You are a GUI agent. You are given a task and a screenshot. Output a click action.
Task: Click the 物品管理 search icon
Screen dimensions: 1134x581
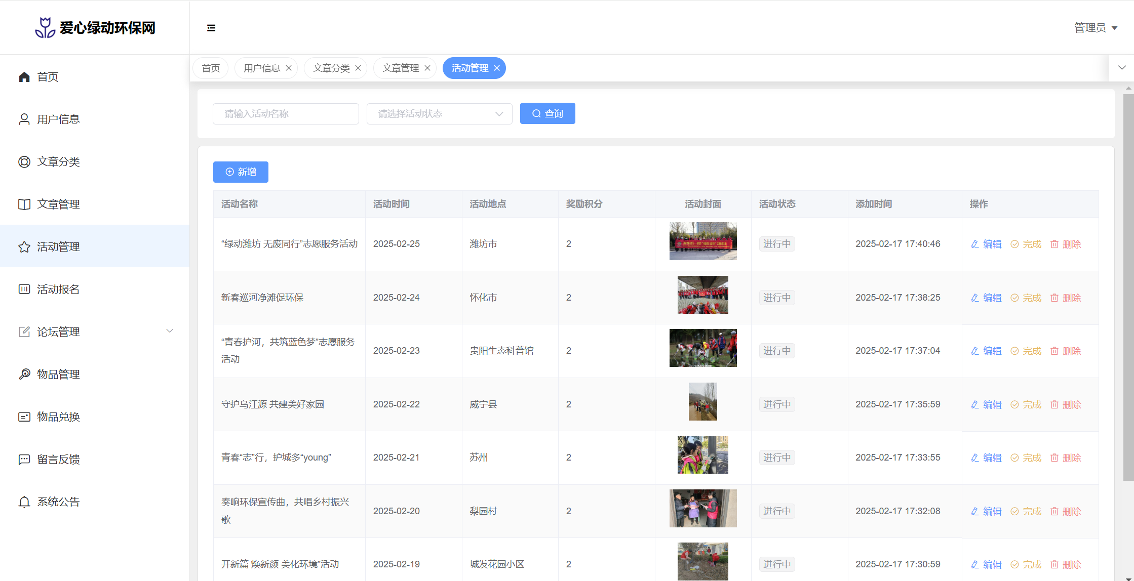[x=24, y=375]
